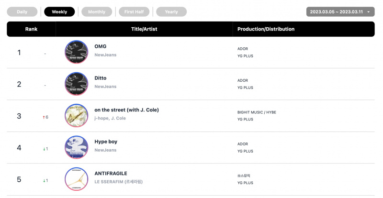Switch to the Daily chart tab
Screen dimensions: 383x198
[x=22, y=12]
